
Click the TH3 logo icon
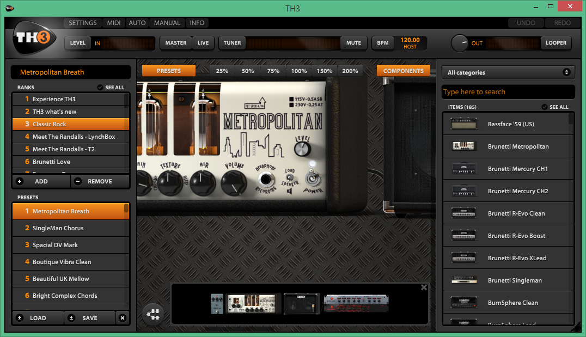34,38
